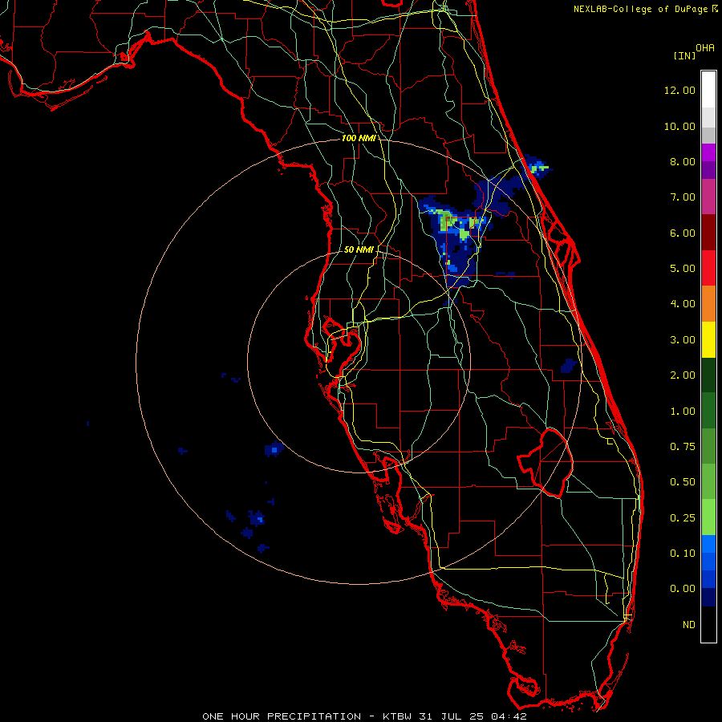Select the 50 NMI range ring label
This screenshot has width=722, height=722.
coord(359,249)
